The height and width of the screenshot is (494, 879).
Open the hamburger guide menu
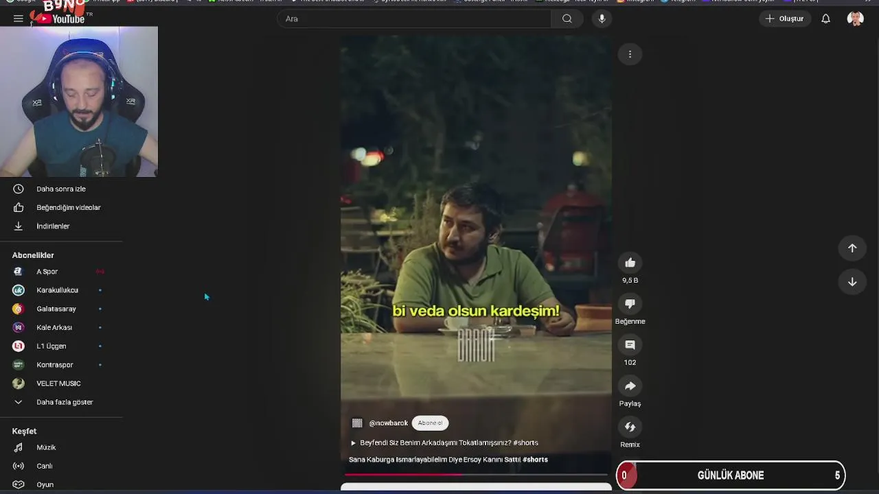18,19
